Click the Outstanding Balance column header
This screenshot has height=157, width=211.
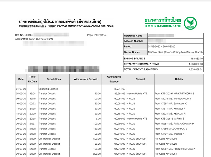(114, 79)
